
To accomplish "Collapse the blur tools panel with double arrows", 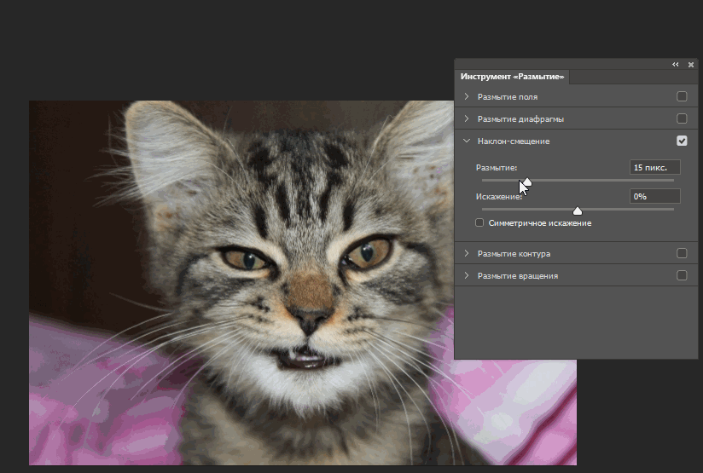I will 675,65.
